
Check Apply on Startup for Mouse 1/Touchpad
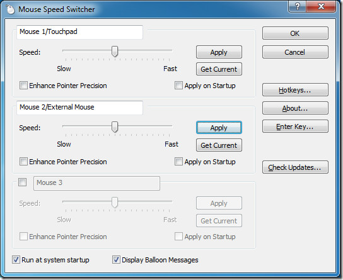click(178, 86)
